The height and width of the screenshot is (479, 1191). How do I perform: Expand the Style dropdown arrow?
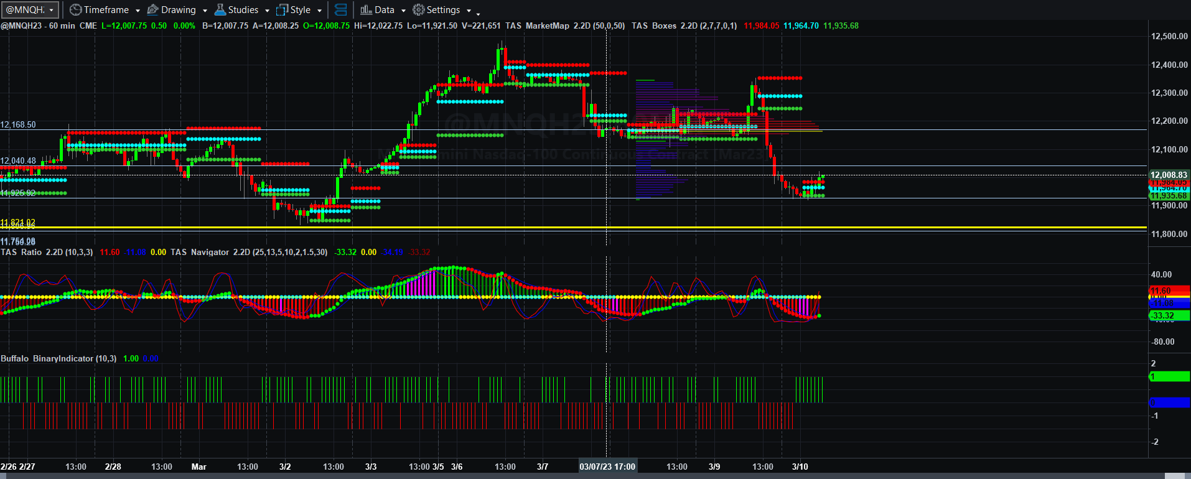319,11
